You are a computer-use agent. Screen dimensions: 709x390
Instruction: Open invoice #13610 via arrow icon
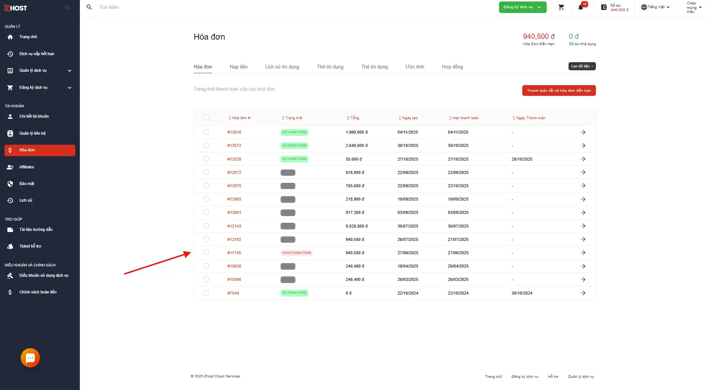(583, 132)
